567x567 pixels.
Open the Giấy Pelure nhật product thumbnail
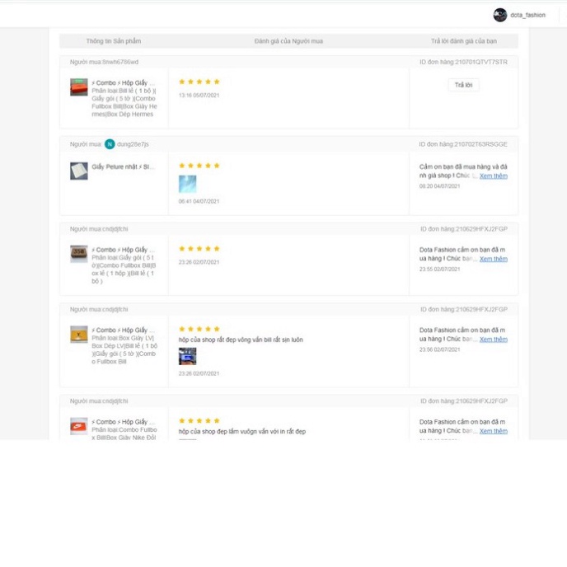pos(79,171)
